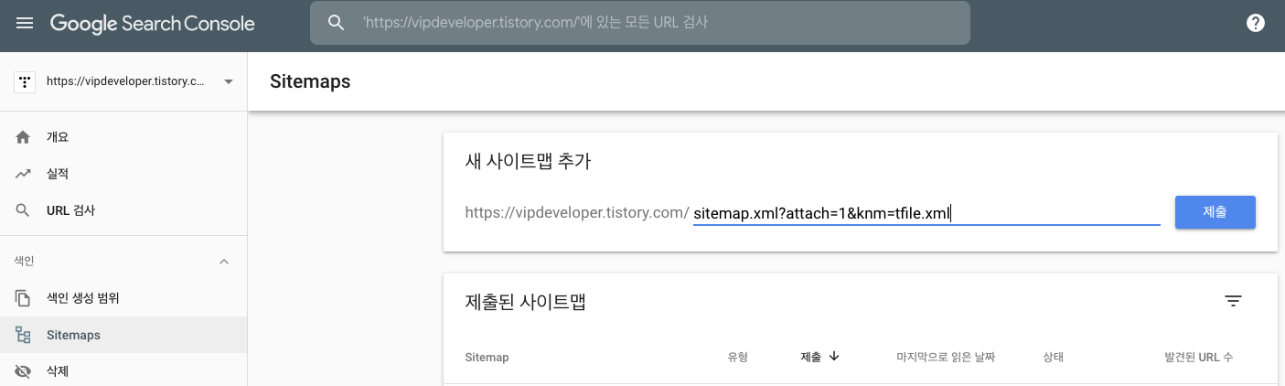Click the 유형 column header

coord(737,358)
